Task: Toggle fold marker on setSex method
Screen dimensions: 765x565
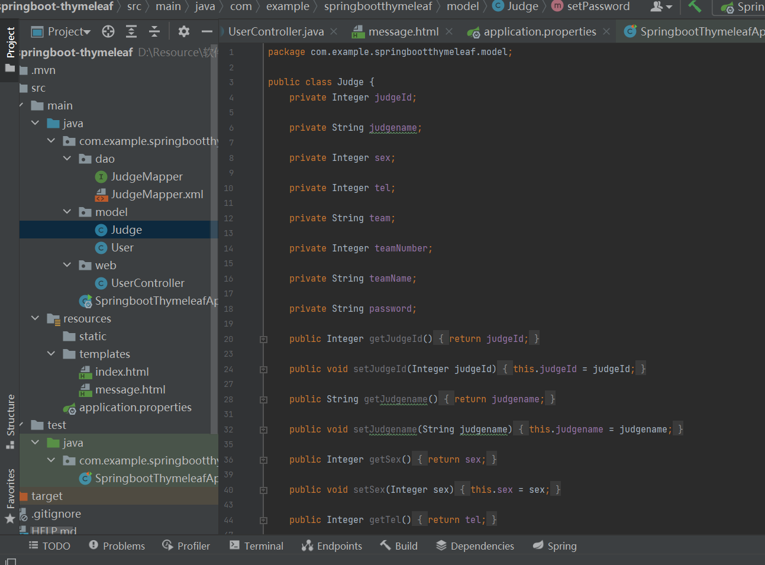Action: 263,490
